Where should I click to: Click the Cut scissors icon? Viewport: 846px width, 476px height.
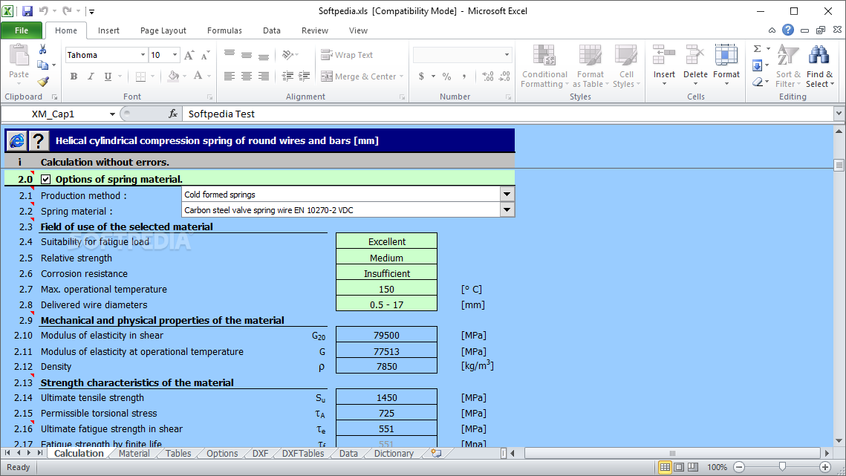click(42, 49)
